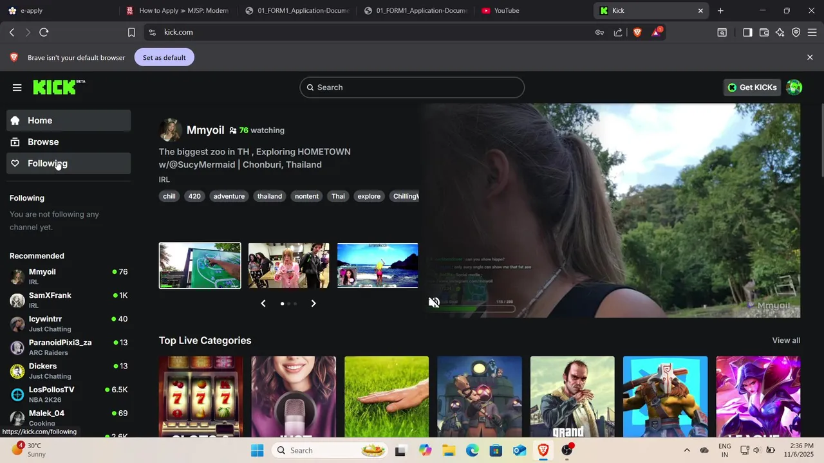
Task: Click in the Kick search field
Action: (x=412, y=87)
